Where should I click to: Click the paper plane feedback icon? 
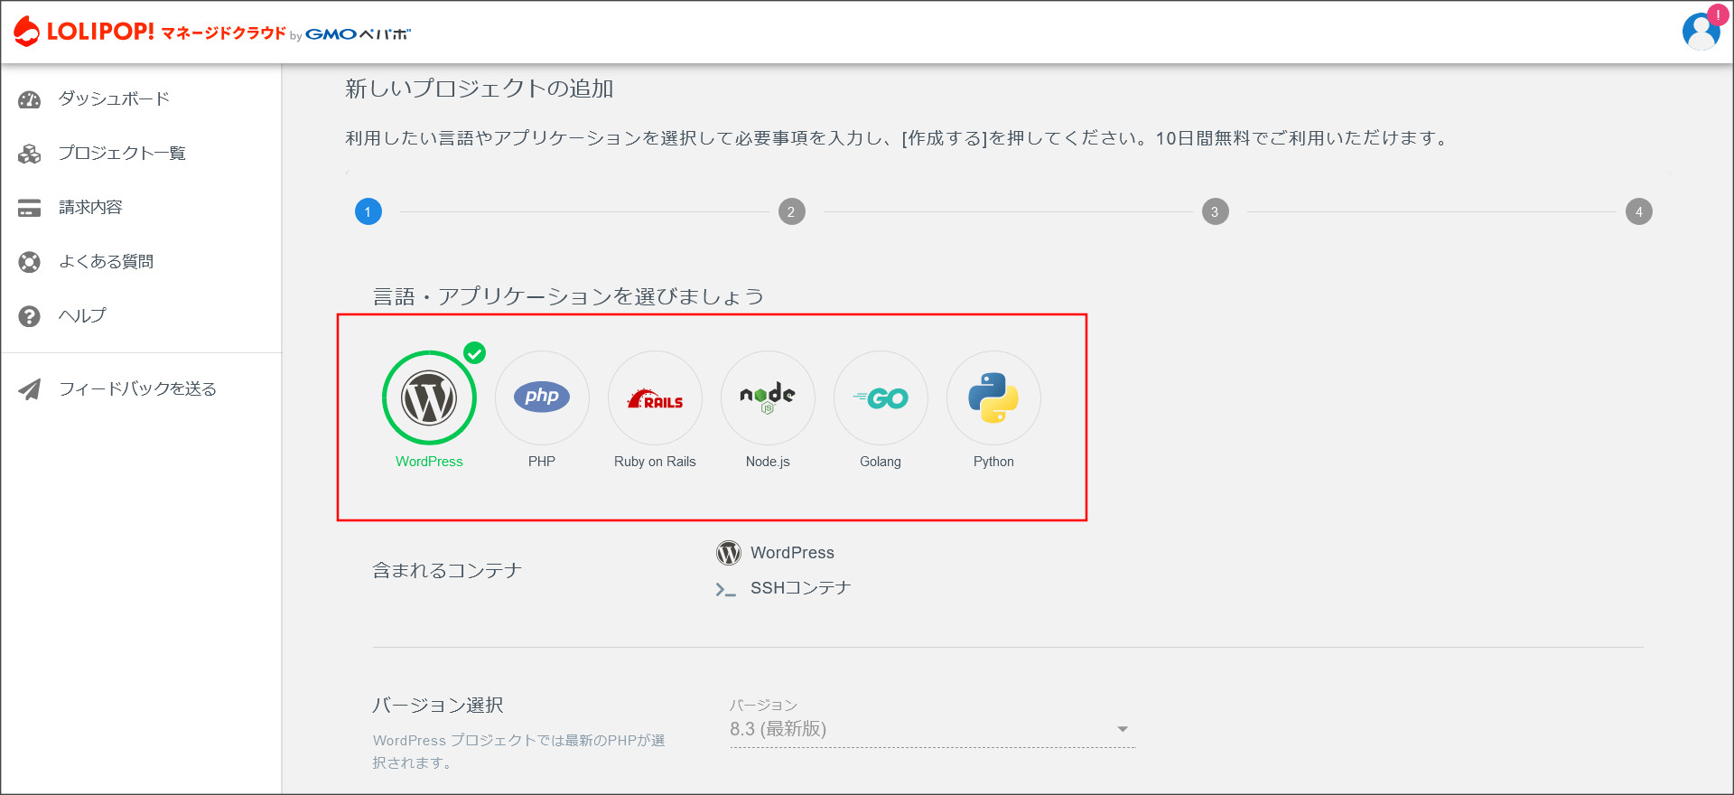(x=30, y=389)
